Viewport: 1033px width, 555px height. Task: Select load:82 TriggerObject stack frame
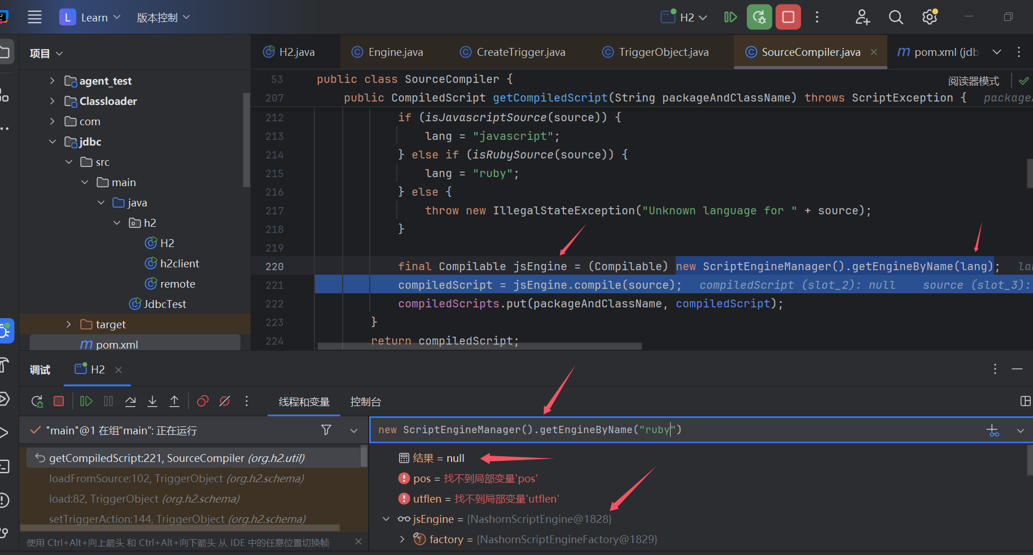pos(144,499)
